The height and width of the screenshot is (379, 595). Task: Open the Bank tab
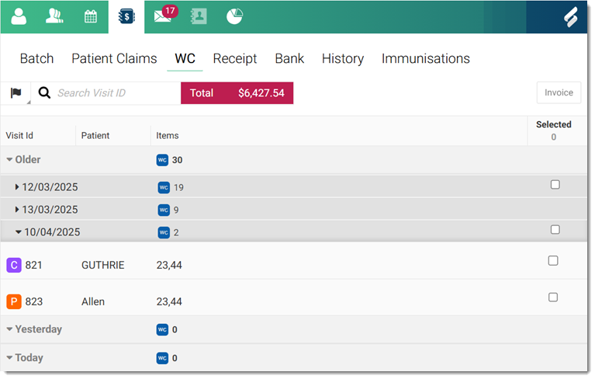point(289,58)
